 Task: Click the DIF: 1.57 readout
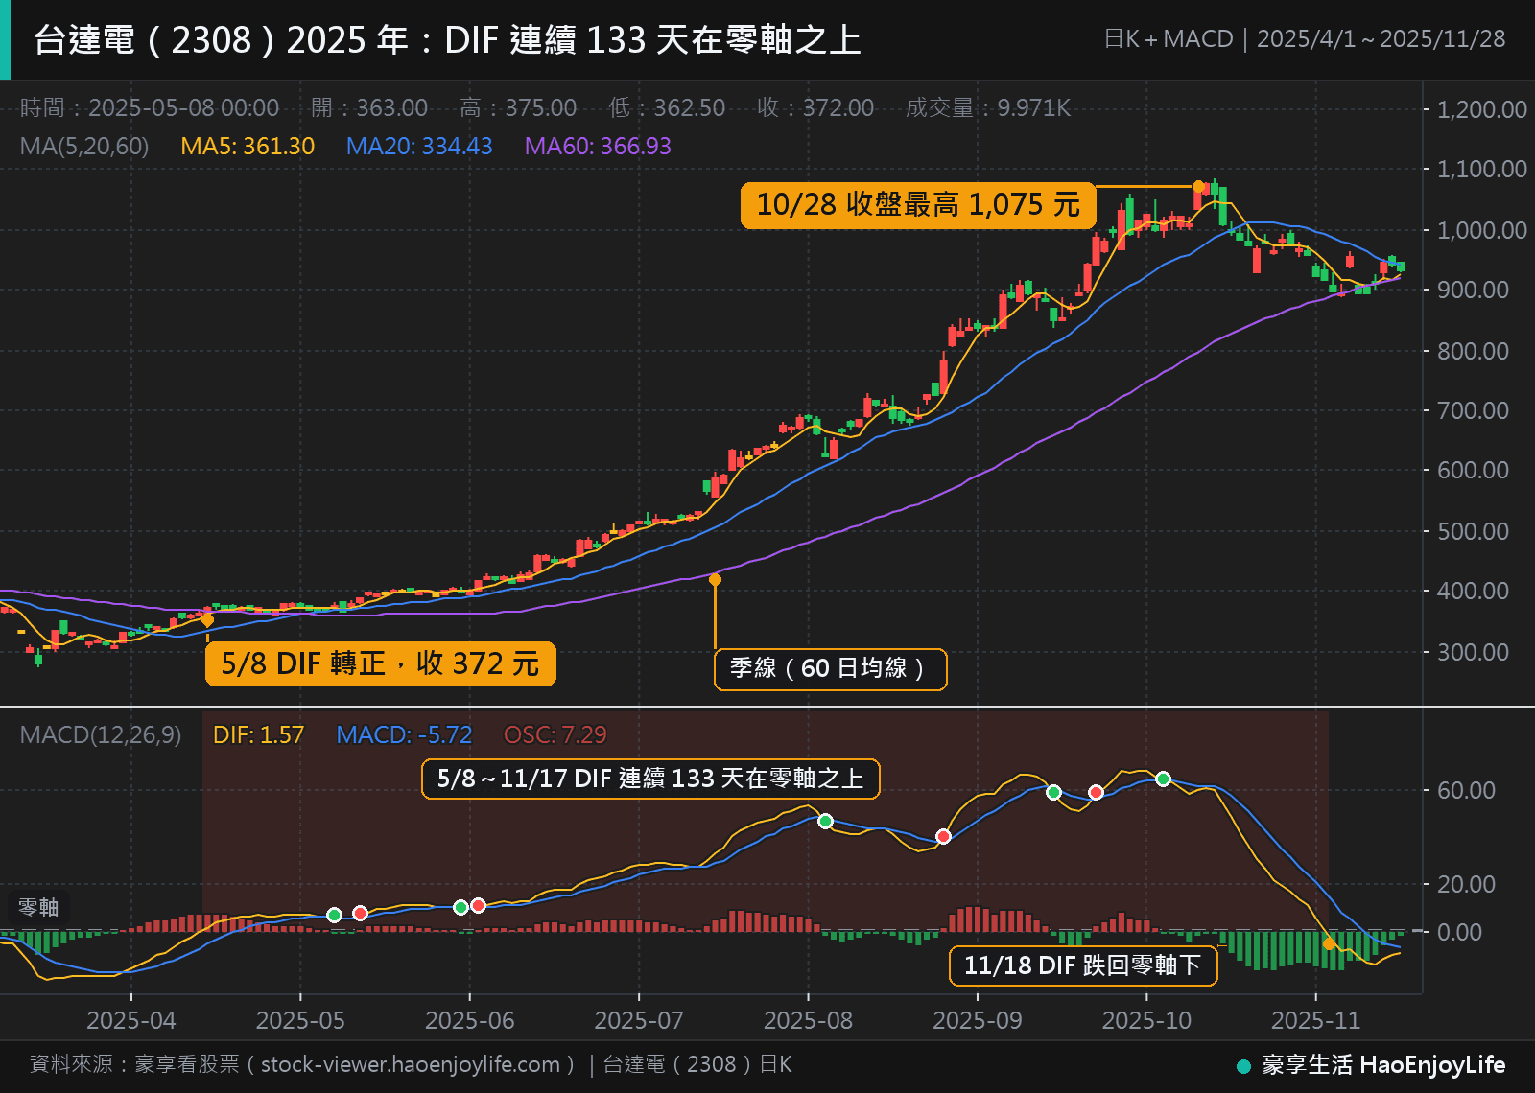[x=258, y=735]
